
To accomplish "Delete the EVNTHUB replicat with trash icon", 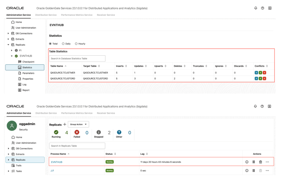I will (x=260, y=162).
